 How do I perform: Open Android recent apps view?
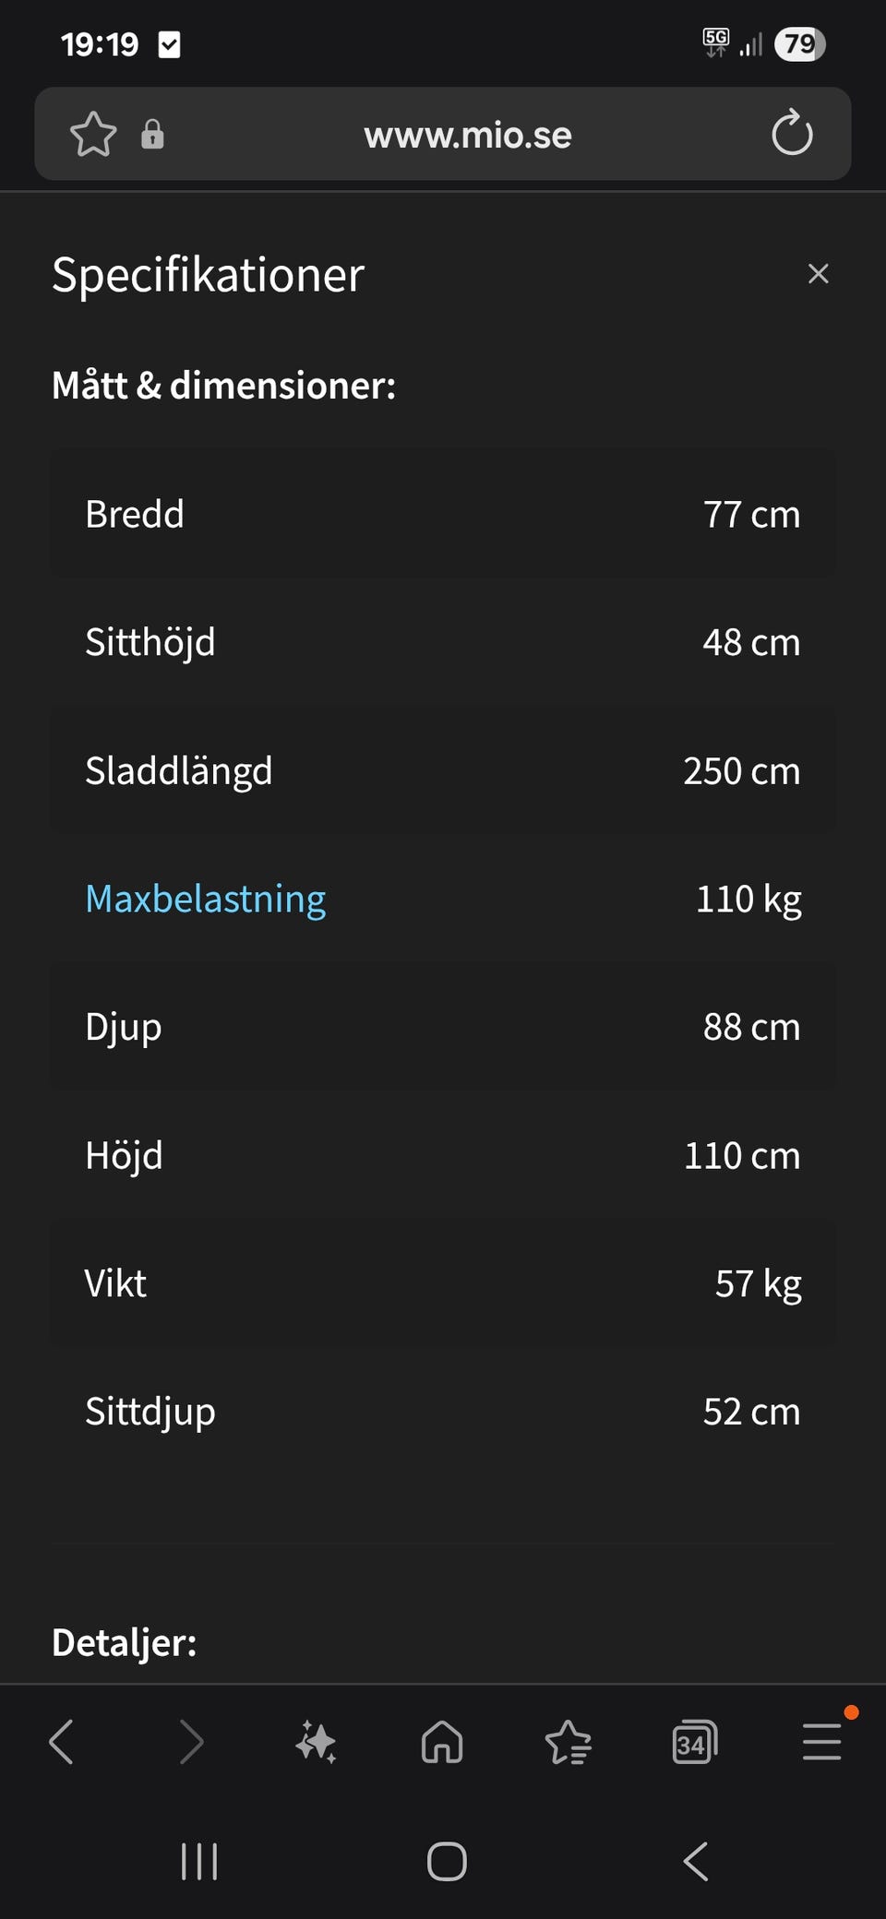click(199, 1862)
